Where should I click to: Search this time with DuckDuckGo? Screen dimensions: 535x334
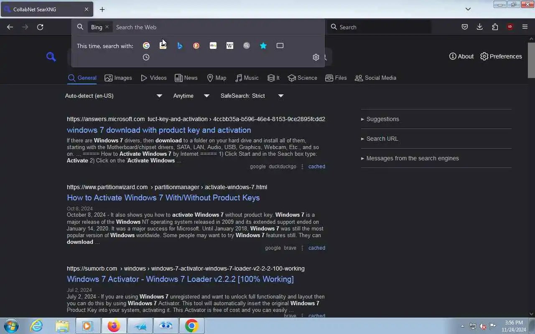(196, 46)
